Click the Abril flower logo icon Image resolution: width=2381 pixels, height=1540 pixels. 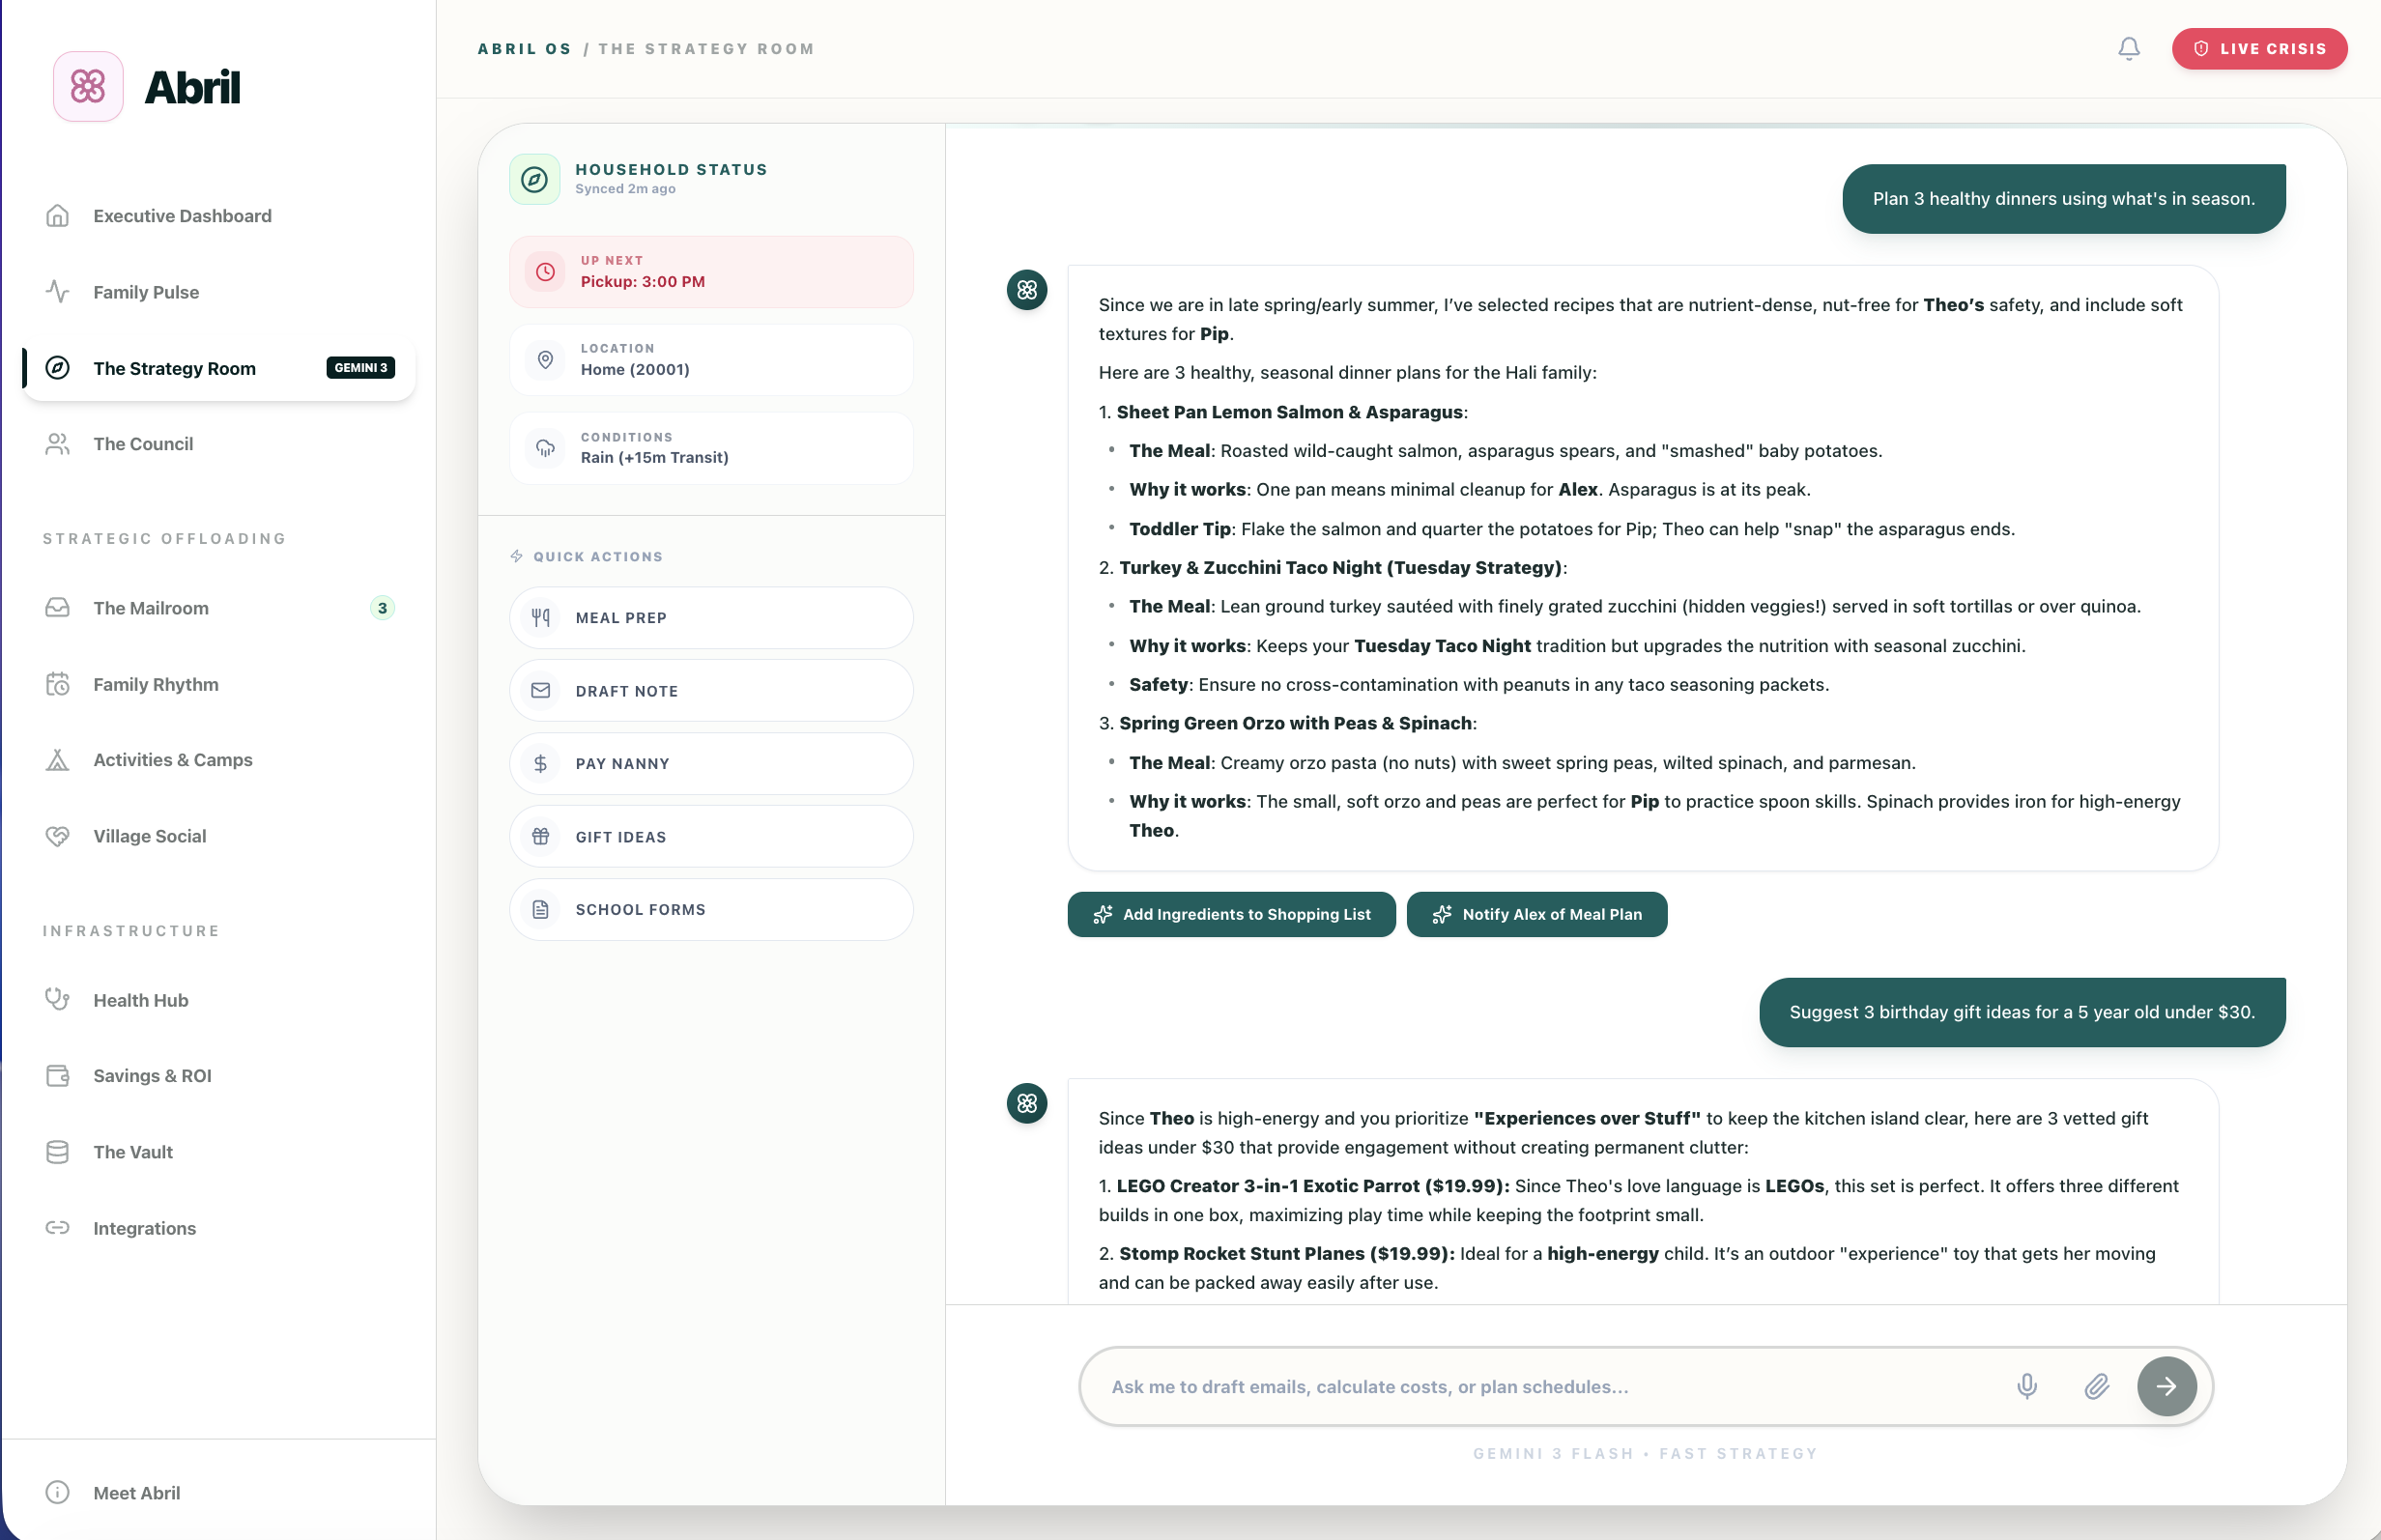(x=88, y=87)
